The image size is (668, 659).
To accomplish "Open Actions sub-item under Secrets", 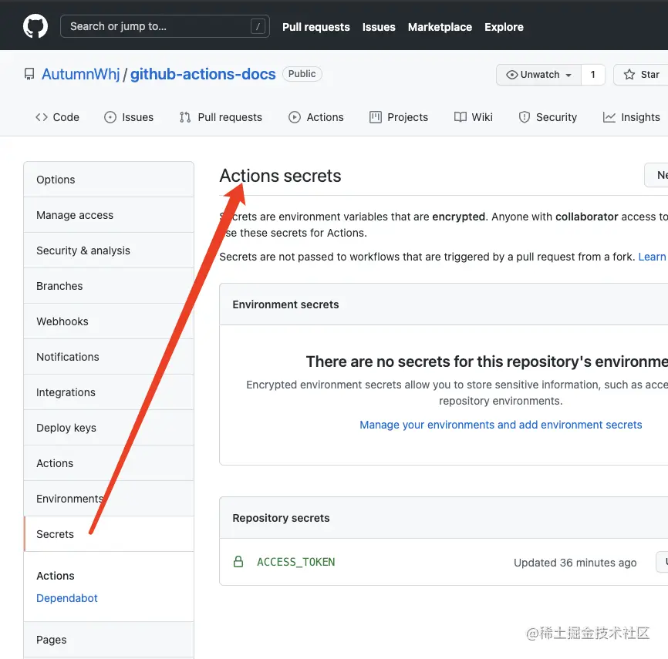I will click(56, 576).
